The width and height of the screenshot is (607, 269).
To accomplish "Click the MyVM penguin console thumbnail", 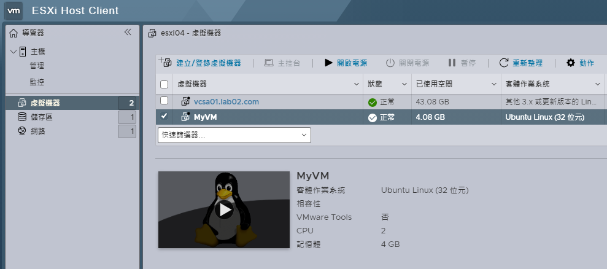I will (224, 209).
